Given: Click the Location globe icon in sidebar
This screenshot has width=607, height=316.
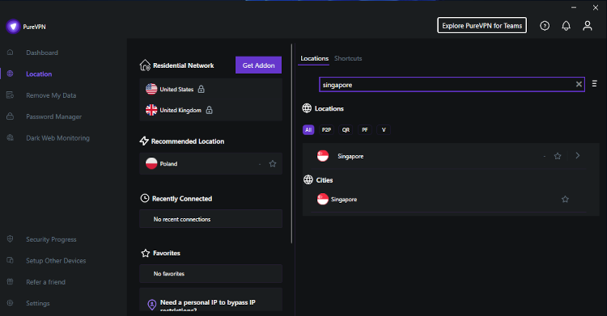Looking at the screenshot, I should [10, 74].
